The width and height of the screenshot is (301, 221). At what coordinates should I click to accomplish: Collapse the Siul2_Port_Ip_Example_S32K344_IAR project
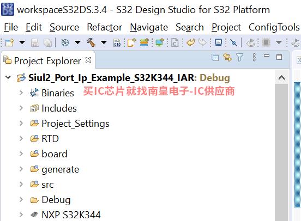point(8,77)
